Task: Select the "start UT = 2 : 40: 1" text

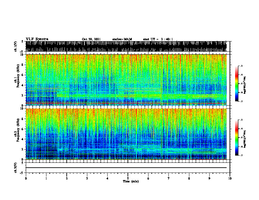Action: coord(158,39)
